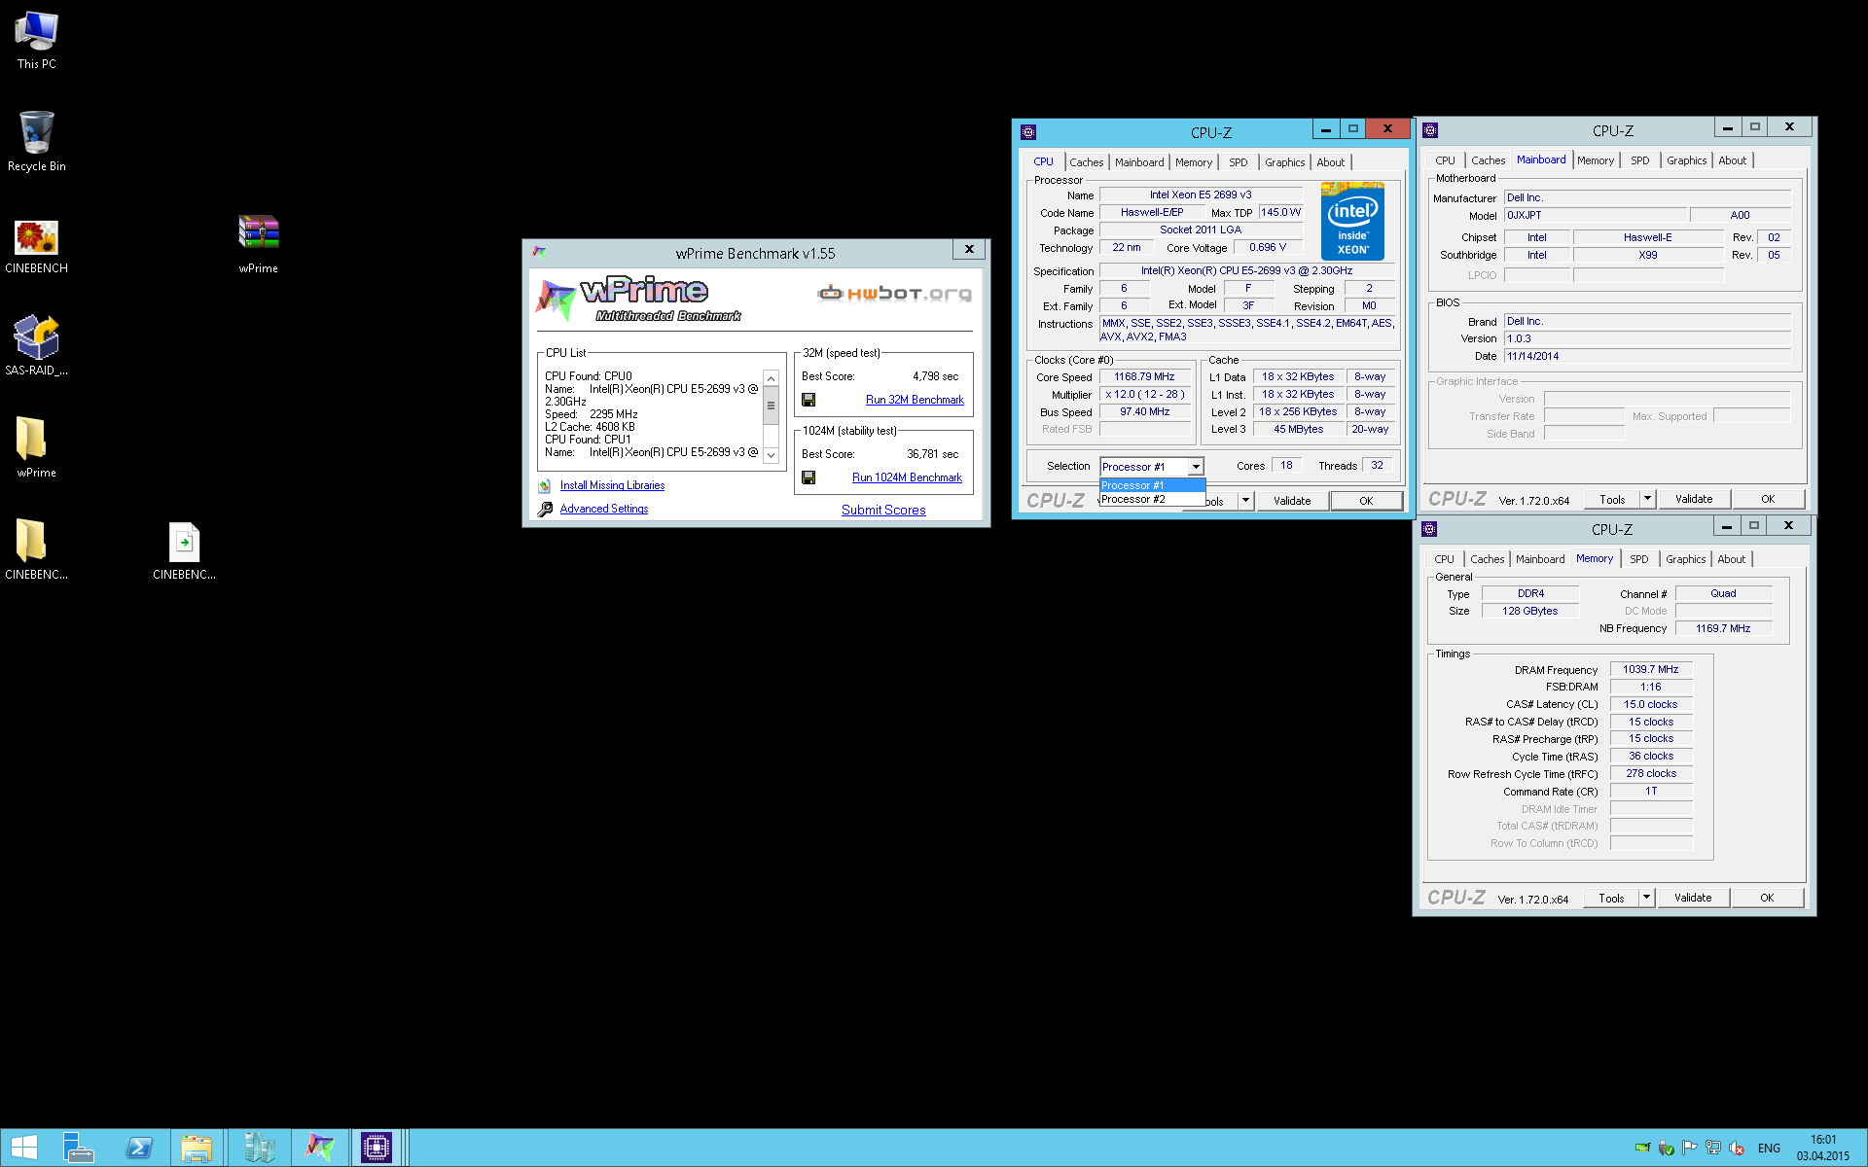Screen dimensions: 1868x1167
Task: Click the server towers taskbar icon
Action: coord(259,1148)
